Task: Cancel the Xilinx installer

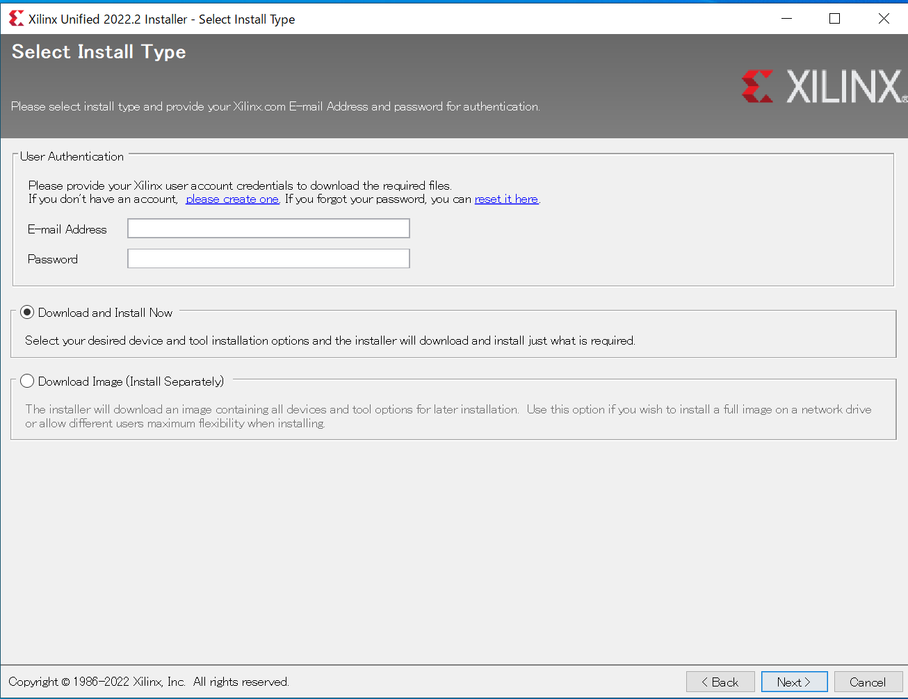Action: point(868,682)
